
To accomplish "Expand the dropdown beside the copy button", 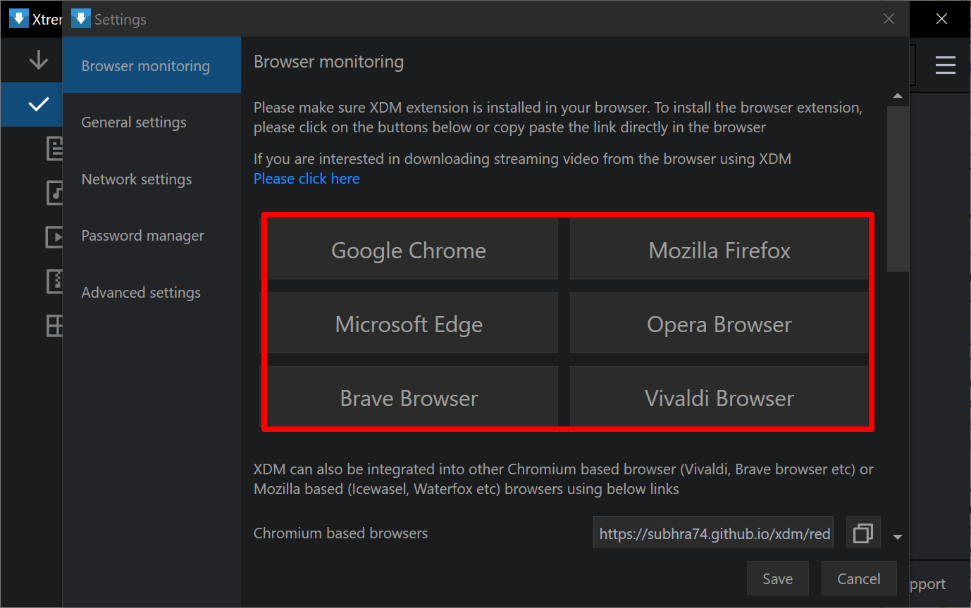I will pyautogui.click(x=898, y=536).
